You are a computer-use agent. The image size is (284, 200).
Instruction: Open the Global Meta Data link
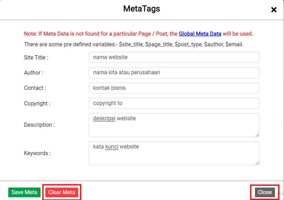[200, 34]
